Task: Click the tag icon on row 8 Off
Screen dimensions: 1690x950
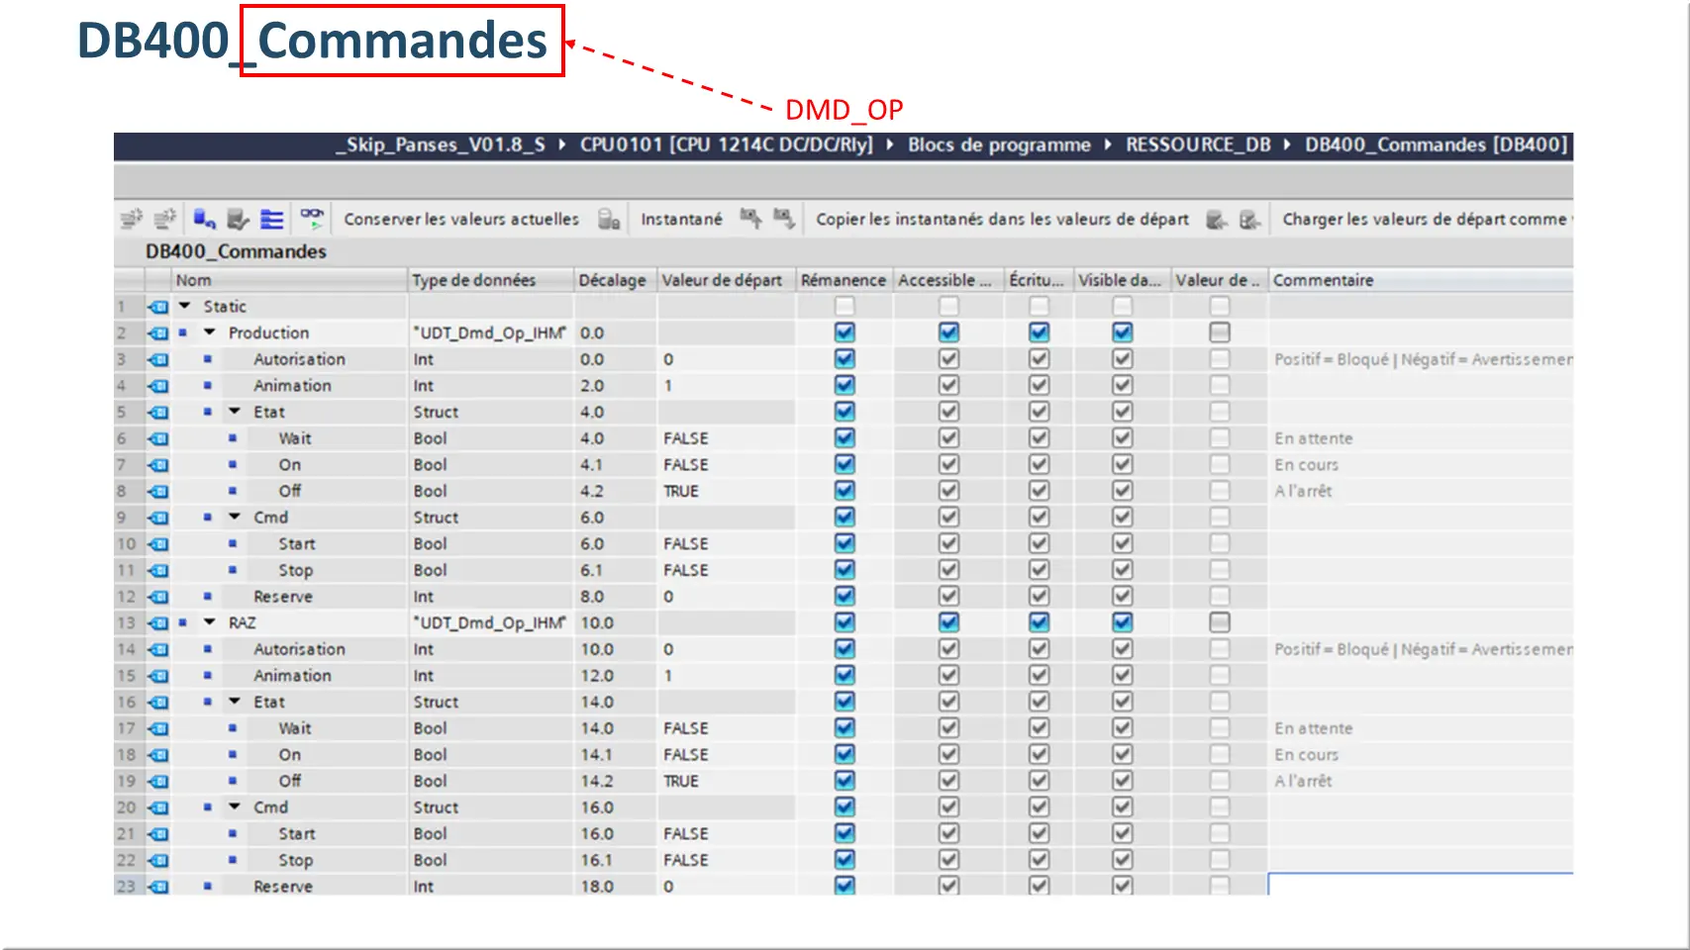Action: [158, 492]
